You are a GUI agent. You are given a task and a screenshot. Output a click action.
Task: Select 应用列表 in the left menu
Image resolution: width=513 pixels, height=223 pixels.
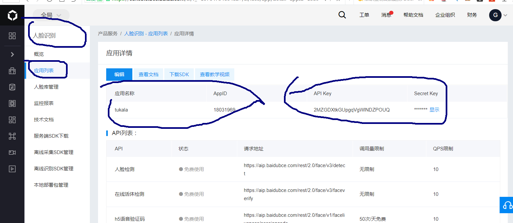coord(44,70)
